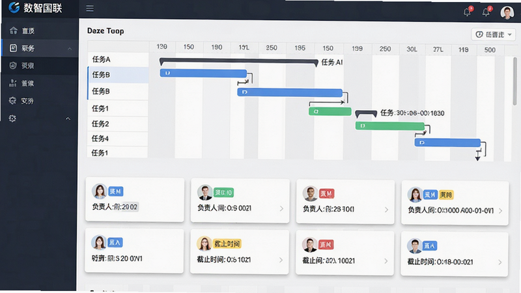The width and height of the screenshot is (521, 293).
Task: Open the second notification bell beside avatar
Action: click(x=486, y=12)
